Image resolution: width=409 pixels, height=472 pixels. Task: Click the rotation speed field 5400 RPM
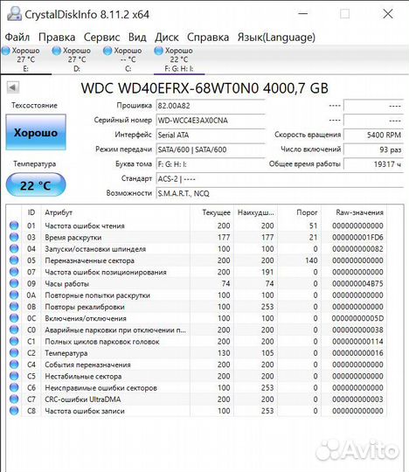point(373,135)
